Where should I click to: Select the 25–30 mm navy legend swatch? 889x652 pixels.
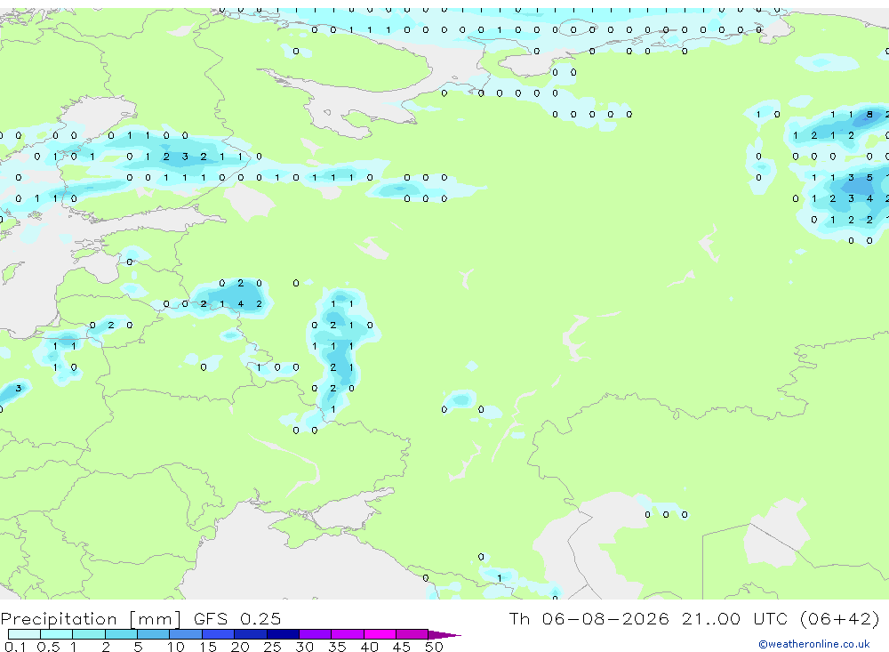click(x=283, y=634)
